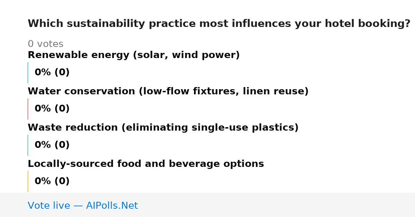
Task: Select the Waste reduction option label
Action: point(163,128)
